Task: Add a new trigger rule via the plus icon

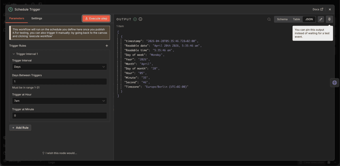Action: (107, 45)
